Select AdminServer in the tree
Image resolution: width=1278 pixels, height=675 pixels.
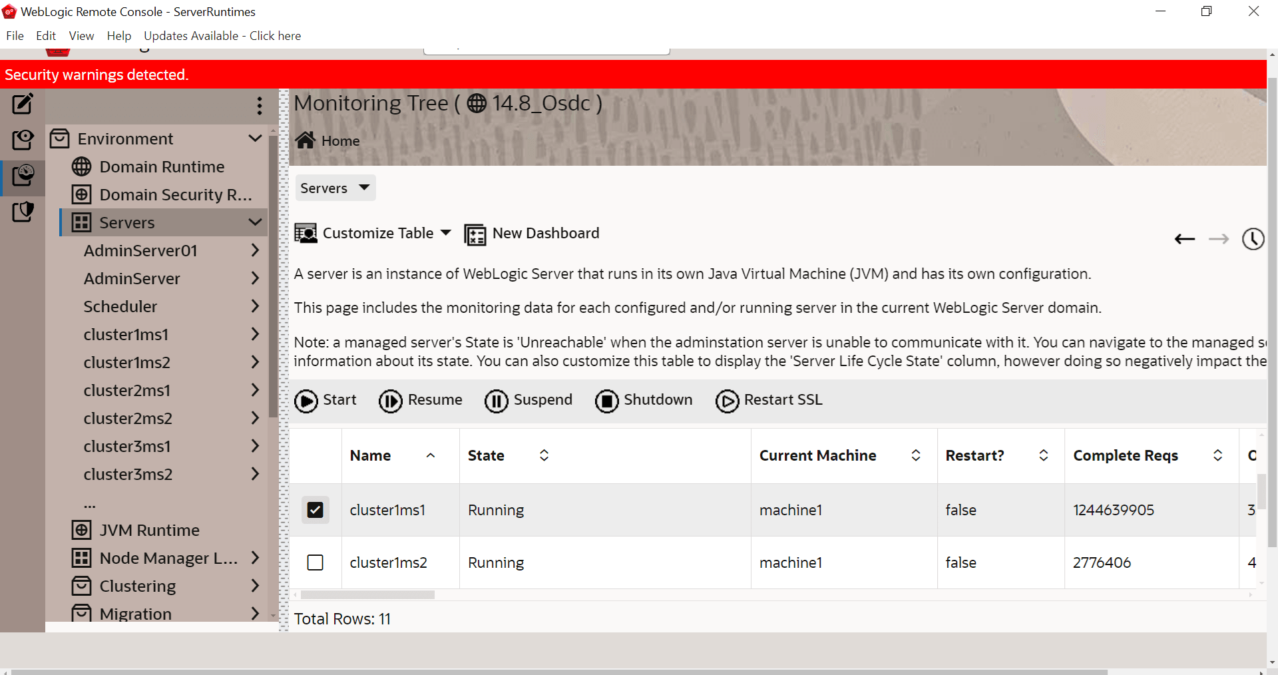[x=132, y=278]
